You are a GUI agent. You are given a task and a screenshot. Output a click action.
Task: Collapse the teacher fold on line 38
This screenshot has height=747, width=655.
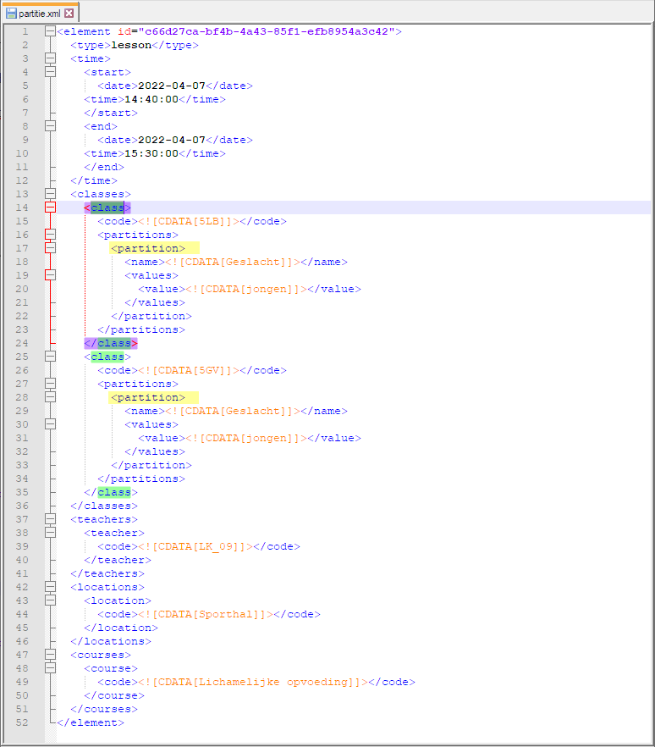click(50, 533)
